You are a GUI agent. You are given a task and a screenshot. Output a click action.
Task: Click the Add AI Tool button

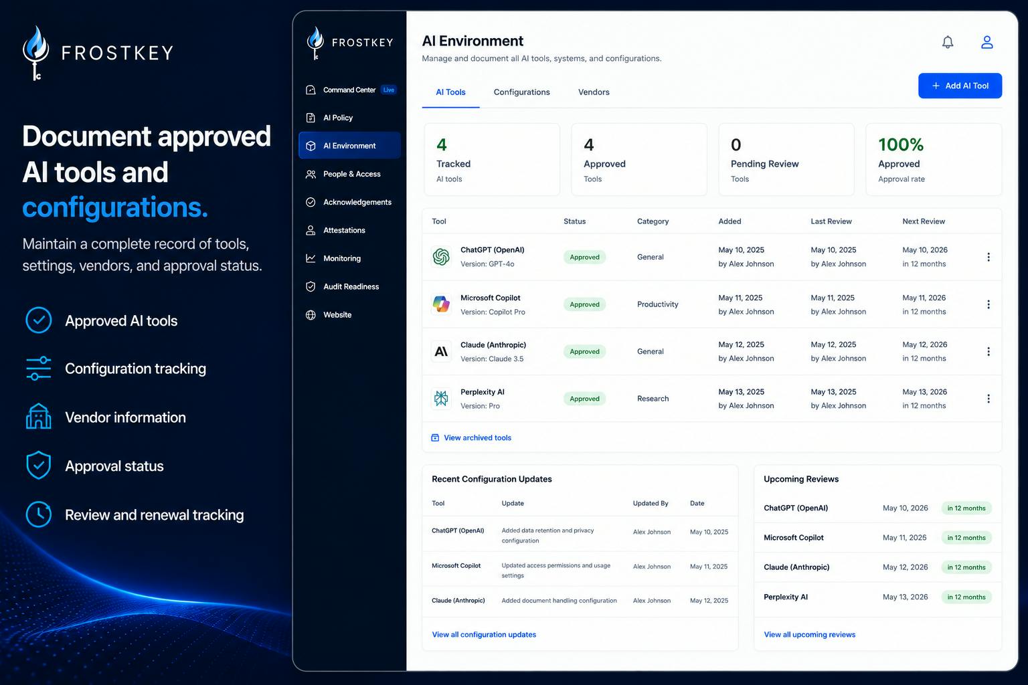[960, 86]
